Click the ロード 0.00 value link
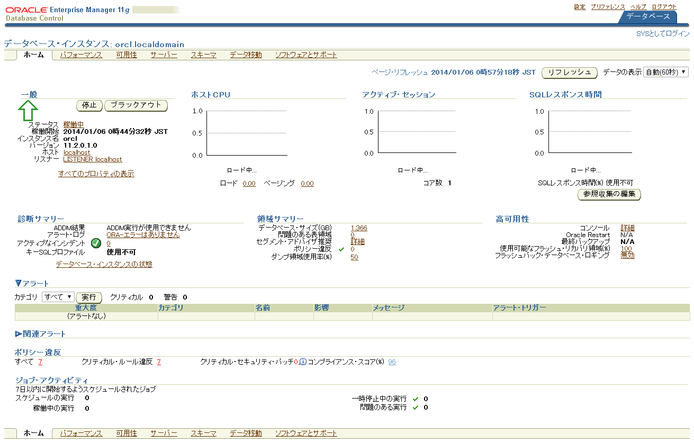This screenshot has width=694, height=443. 249,184
